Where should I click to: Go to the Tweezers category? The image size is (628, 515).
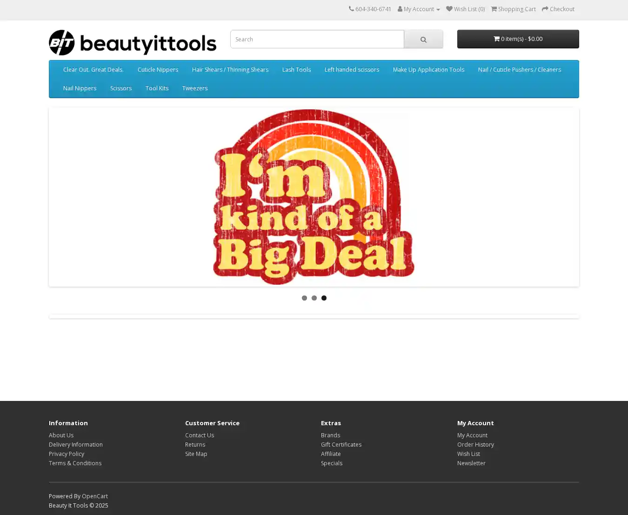(x=194, y=88)
